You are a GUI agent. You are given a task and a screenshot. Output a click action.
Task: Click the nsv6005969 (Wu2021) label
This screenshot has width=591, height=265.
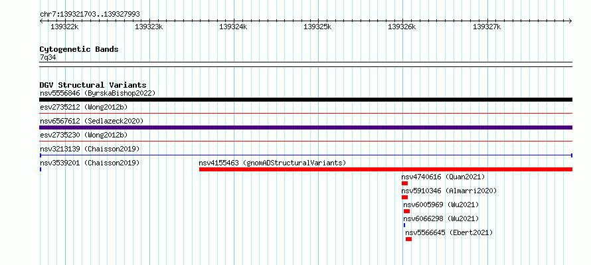441,205
